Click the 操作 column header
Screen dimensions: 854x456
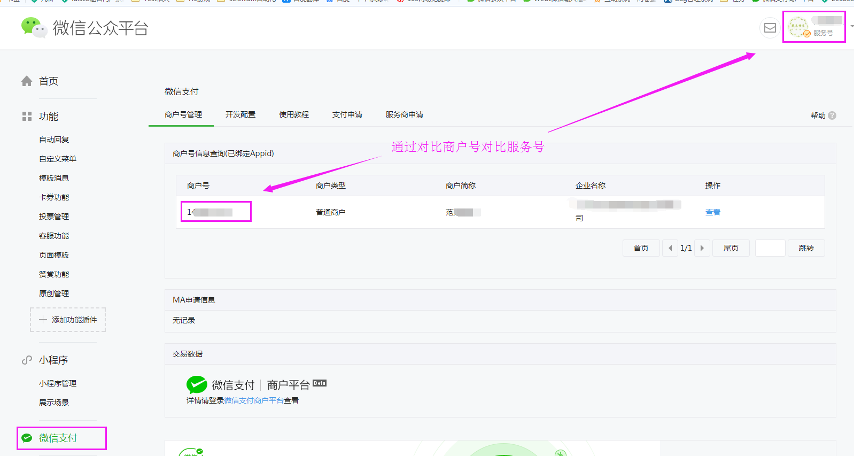[x=713, y=186]
